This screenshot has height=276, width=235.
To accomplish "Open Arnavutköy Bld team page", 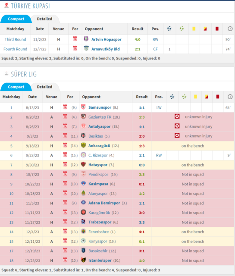I will click(x=106, y=49).
